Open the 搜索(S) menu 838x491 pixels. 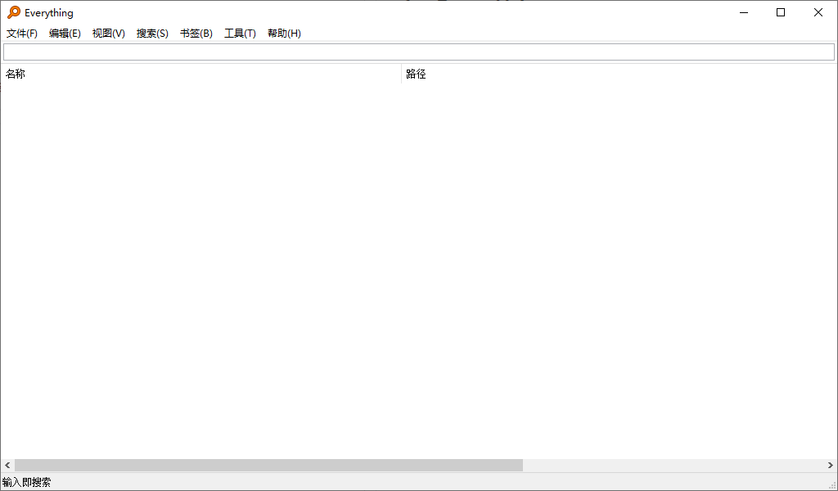(152, 34)
